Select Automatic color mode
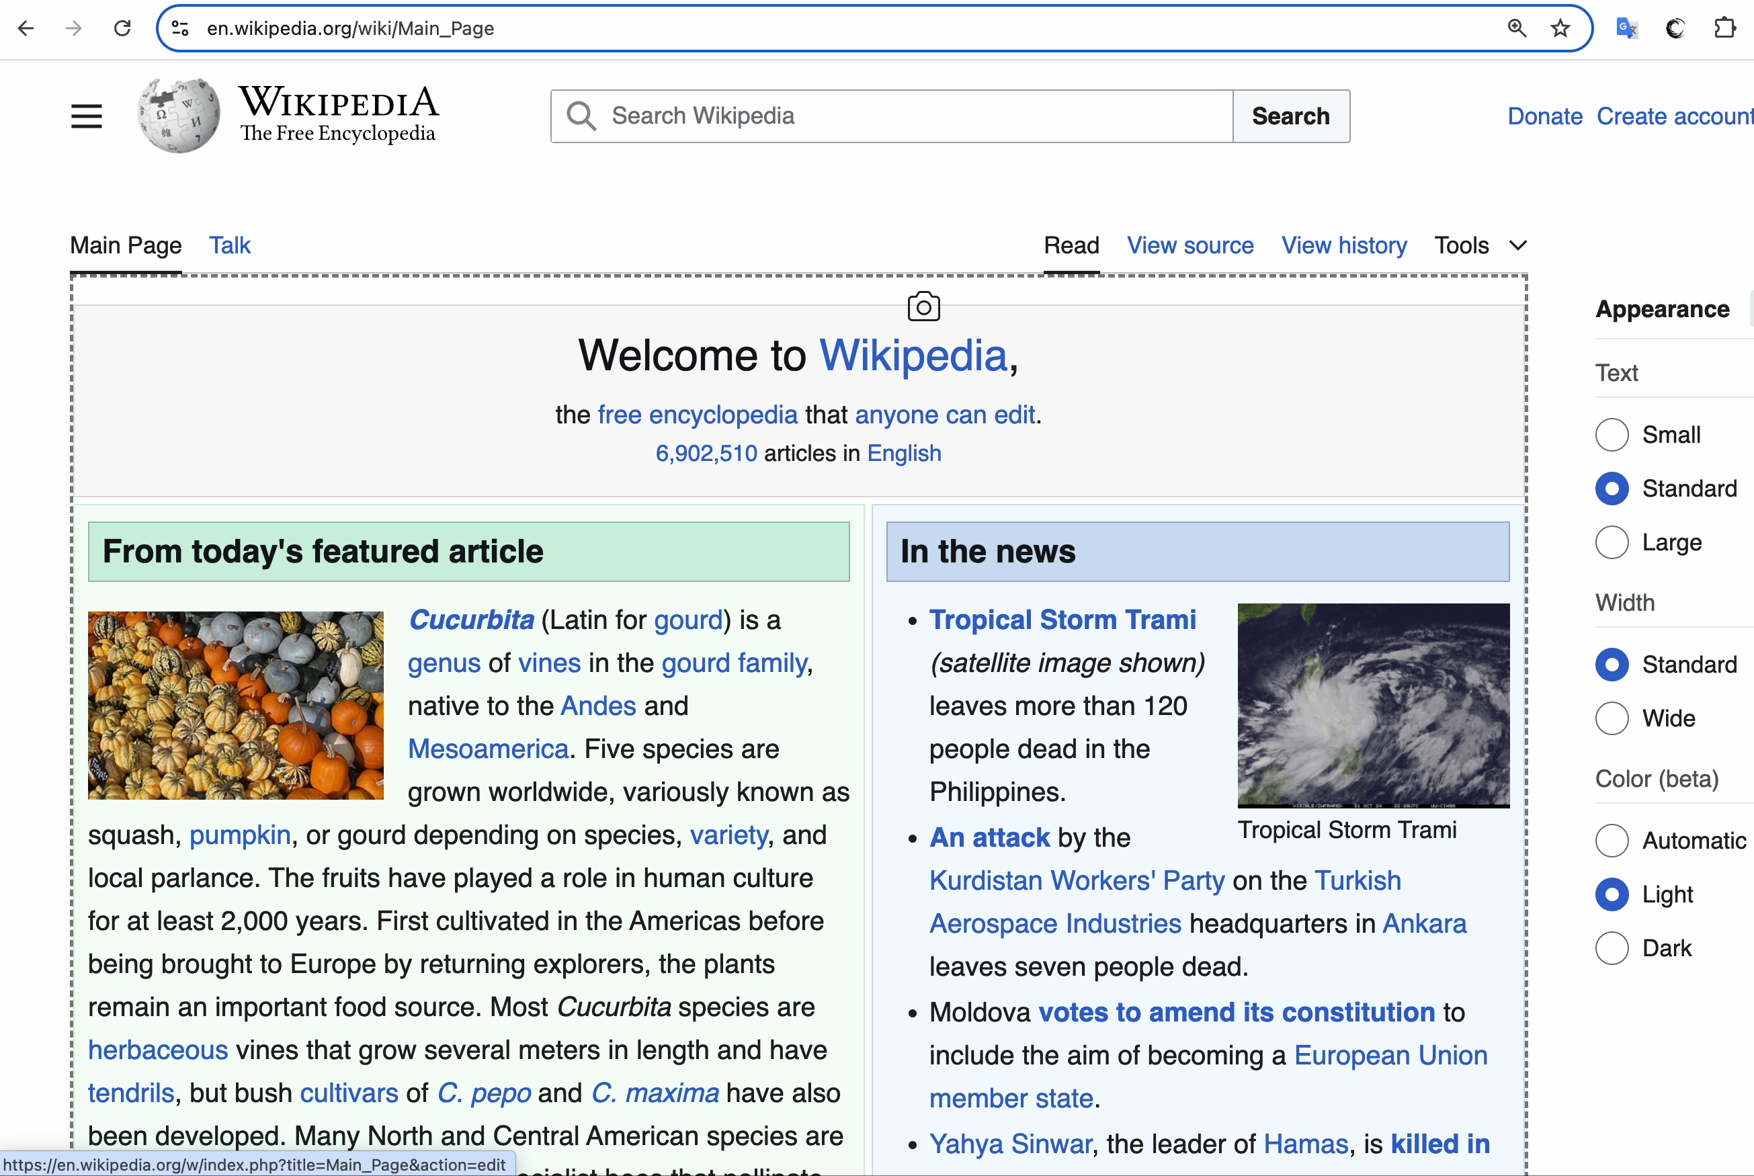This screenshot has width=1754, height=1176. [1612, 841]
